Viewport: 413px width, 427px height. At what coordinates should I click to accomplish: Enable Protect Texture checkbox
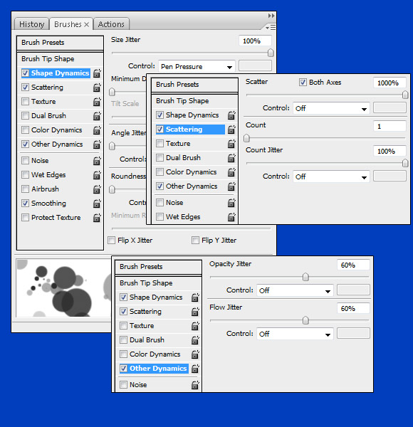pyautogui.click(x=25, y=217)
